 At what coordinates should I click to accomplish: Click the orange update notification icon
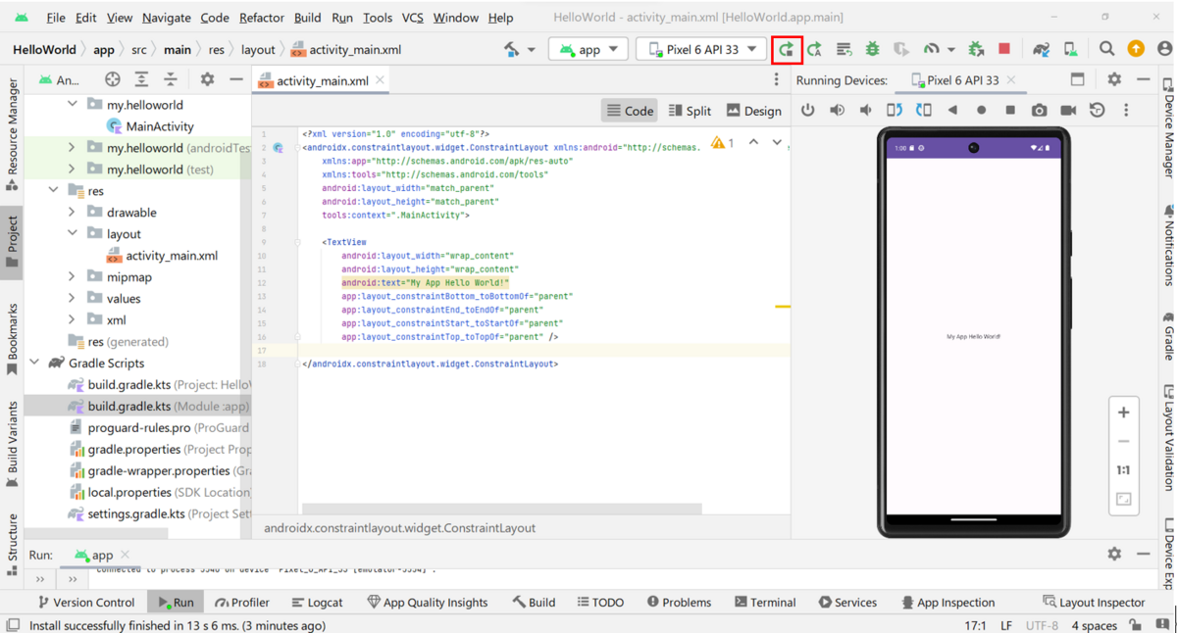pos(1136,49)
